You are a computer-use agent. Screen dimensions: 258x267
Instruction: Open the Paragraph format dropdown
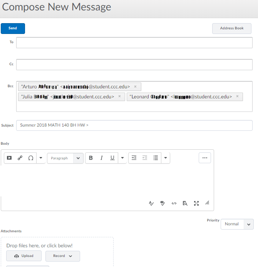65,158
